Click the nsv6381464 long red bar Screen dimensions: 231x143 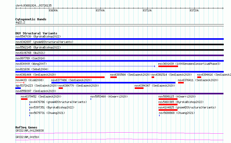60,77
